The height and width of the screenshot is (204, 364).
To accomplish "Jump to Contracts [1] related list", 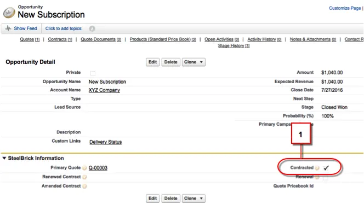I will click(60, 39).
